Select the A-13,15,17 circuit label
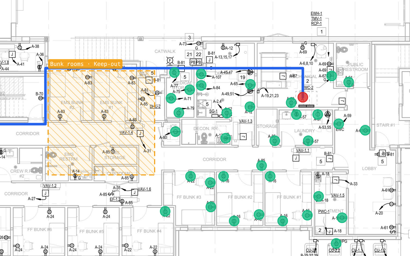Image resolution: width=410 pixels, height=256 pixels. pos(223,57)
